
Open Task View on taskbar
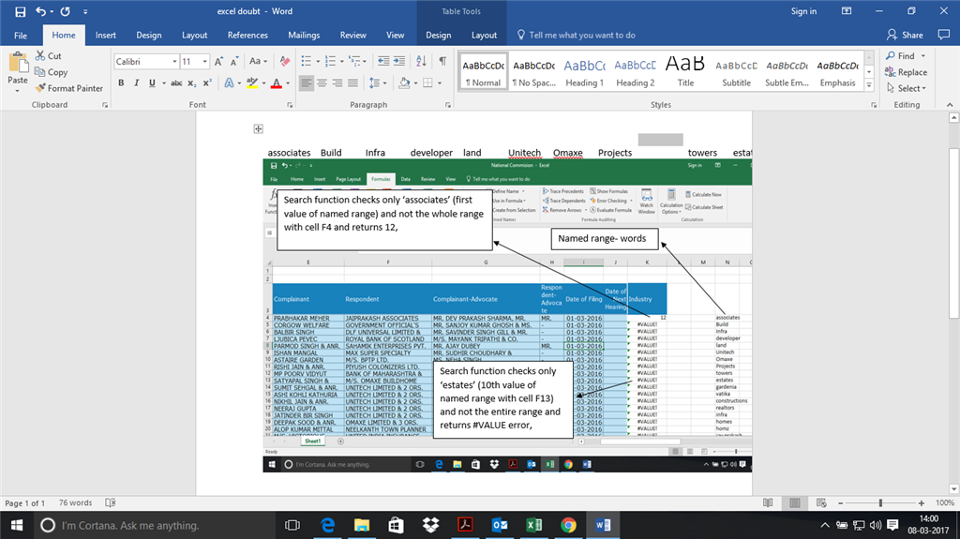point(292,525)
